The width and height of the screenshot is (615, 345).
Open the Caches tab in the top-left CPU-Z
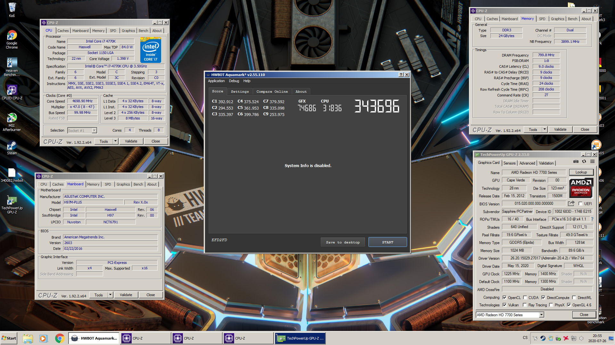pyautogui.click(x=63, y=31)
